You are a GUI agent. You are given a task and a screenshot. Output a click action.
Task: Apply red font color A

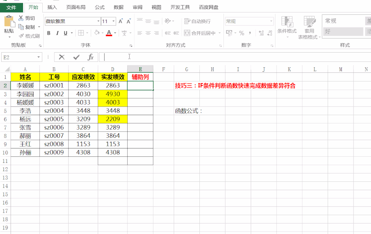coord(109,33)
